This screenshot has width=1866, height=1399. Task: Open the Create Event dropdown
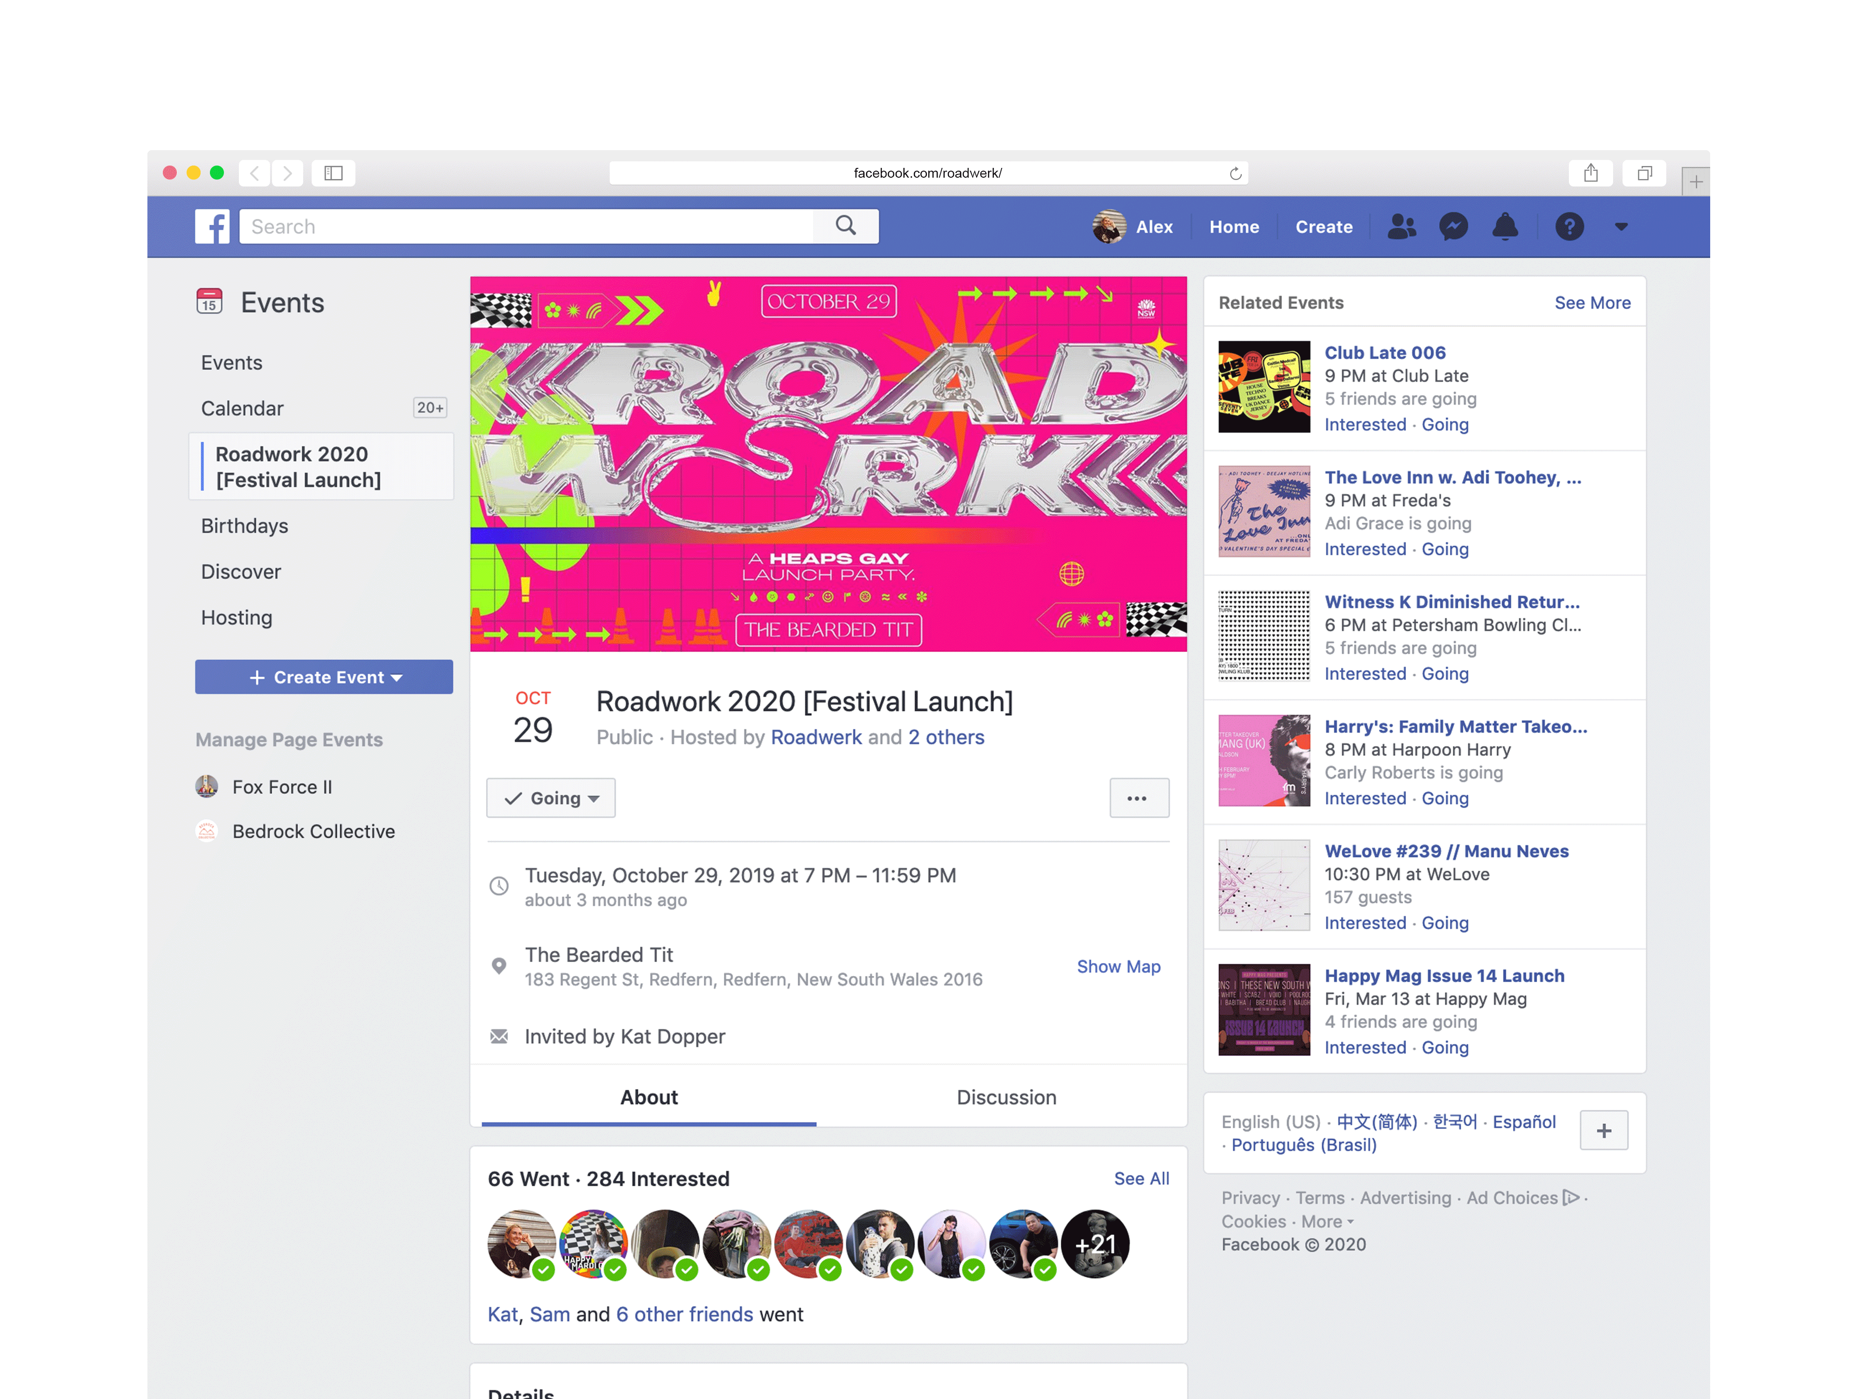(x=324, y=677)
